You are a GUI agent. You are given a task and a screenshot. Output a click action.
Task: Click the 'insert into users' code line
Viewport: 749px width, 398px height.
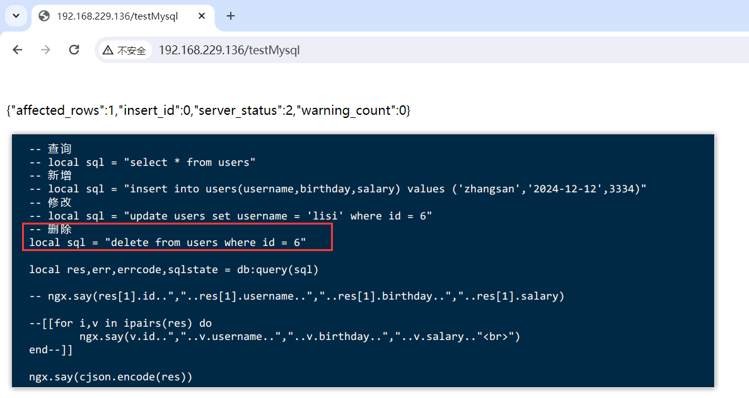pyautogui.click(x=338, y=189)
